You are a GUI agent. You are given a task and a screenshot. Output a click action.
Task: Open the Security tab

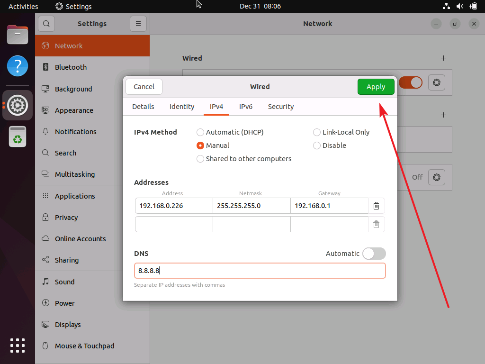[280, 107]
